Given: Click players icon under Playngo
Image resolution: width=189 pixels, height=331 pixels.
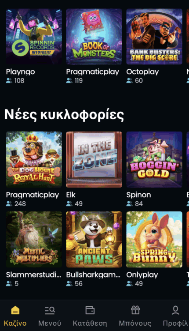Looking at the screenshot, I should click(x=9, y=81).
